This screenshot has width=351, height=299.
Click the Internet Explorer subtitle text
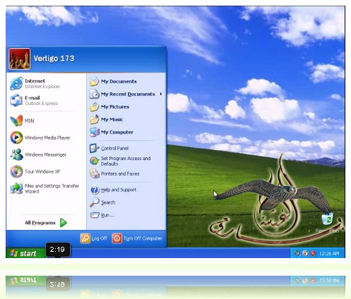tap(42, 87)
